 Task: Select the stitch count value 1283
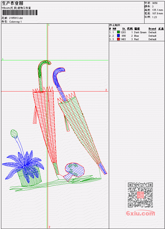[x=123, y=32]
